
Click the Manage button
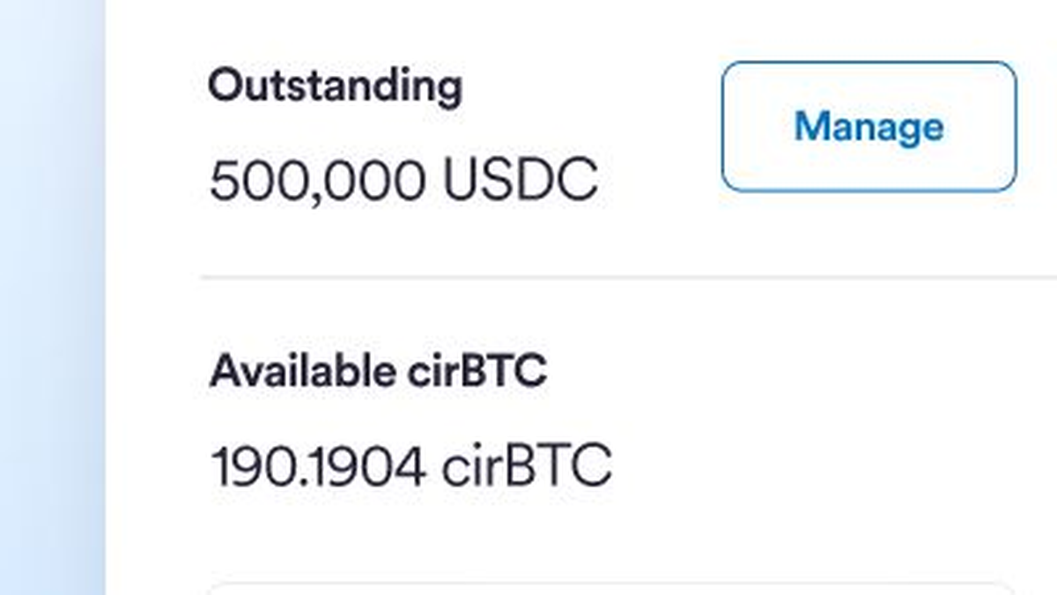(869, 126)
